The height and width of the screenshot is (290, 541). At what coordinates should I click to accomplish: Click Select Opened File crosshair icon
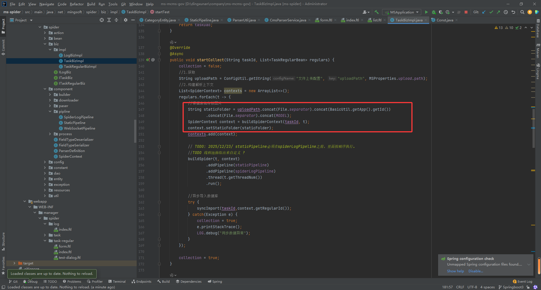102,20
